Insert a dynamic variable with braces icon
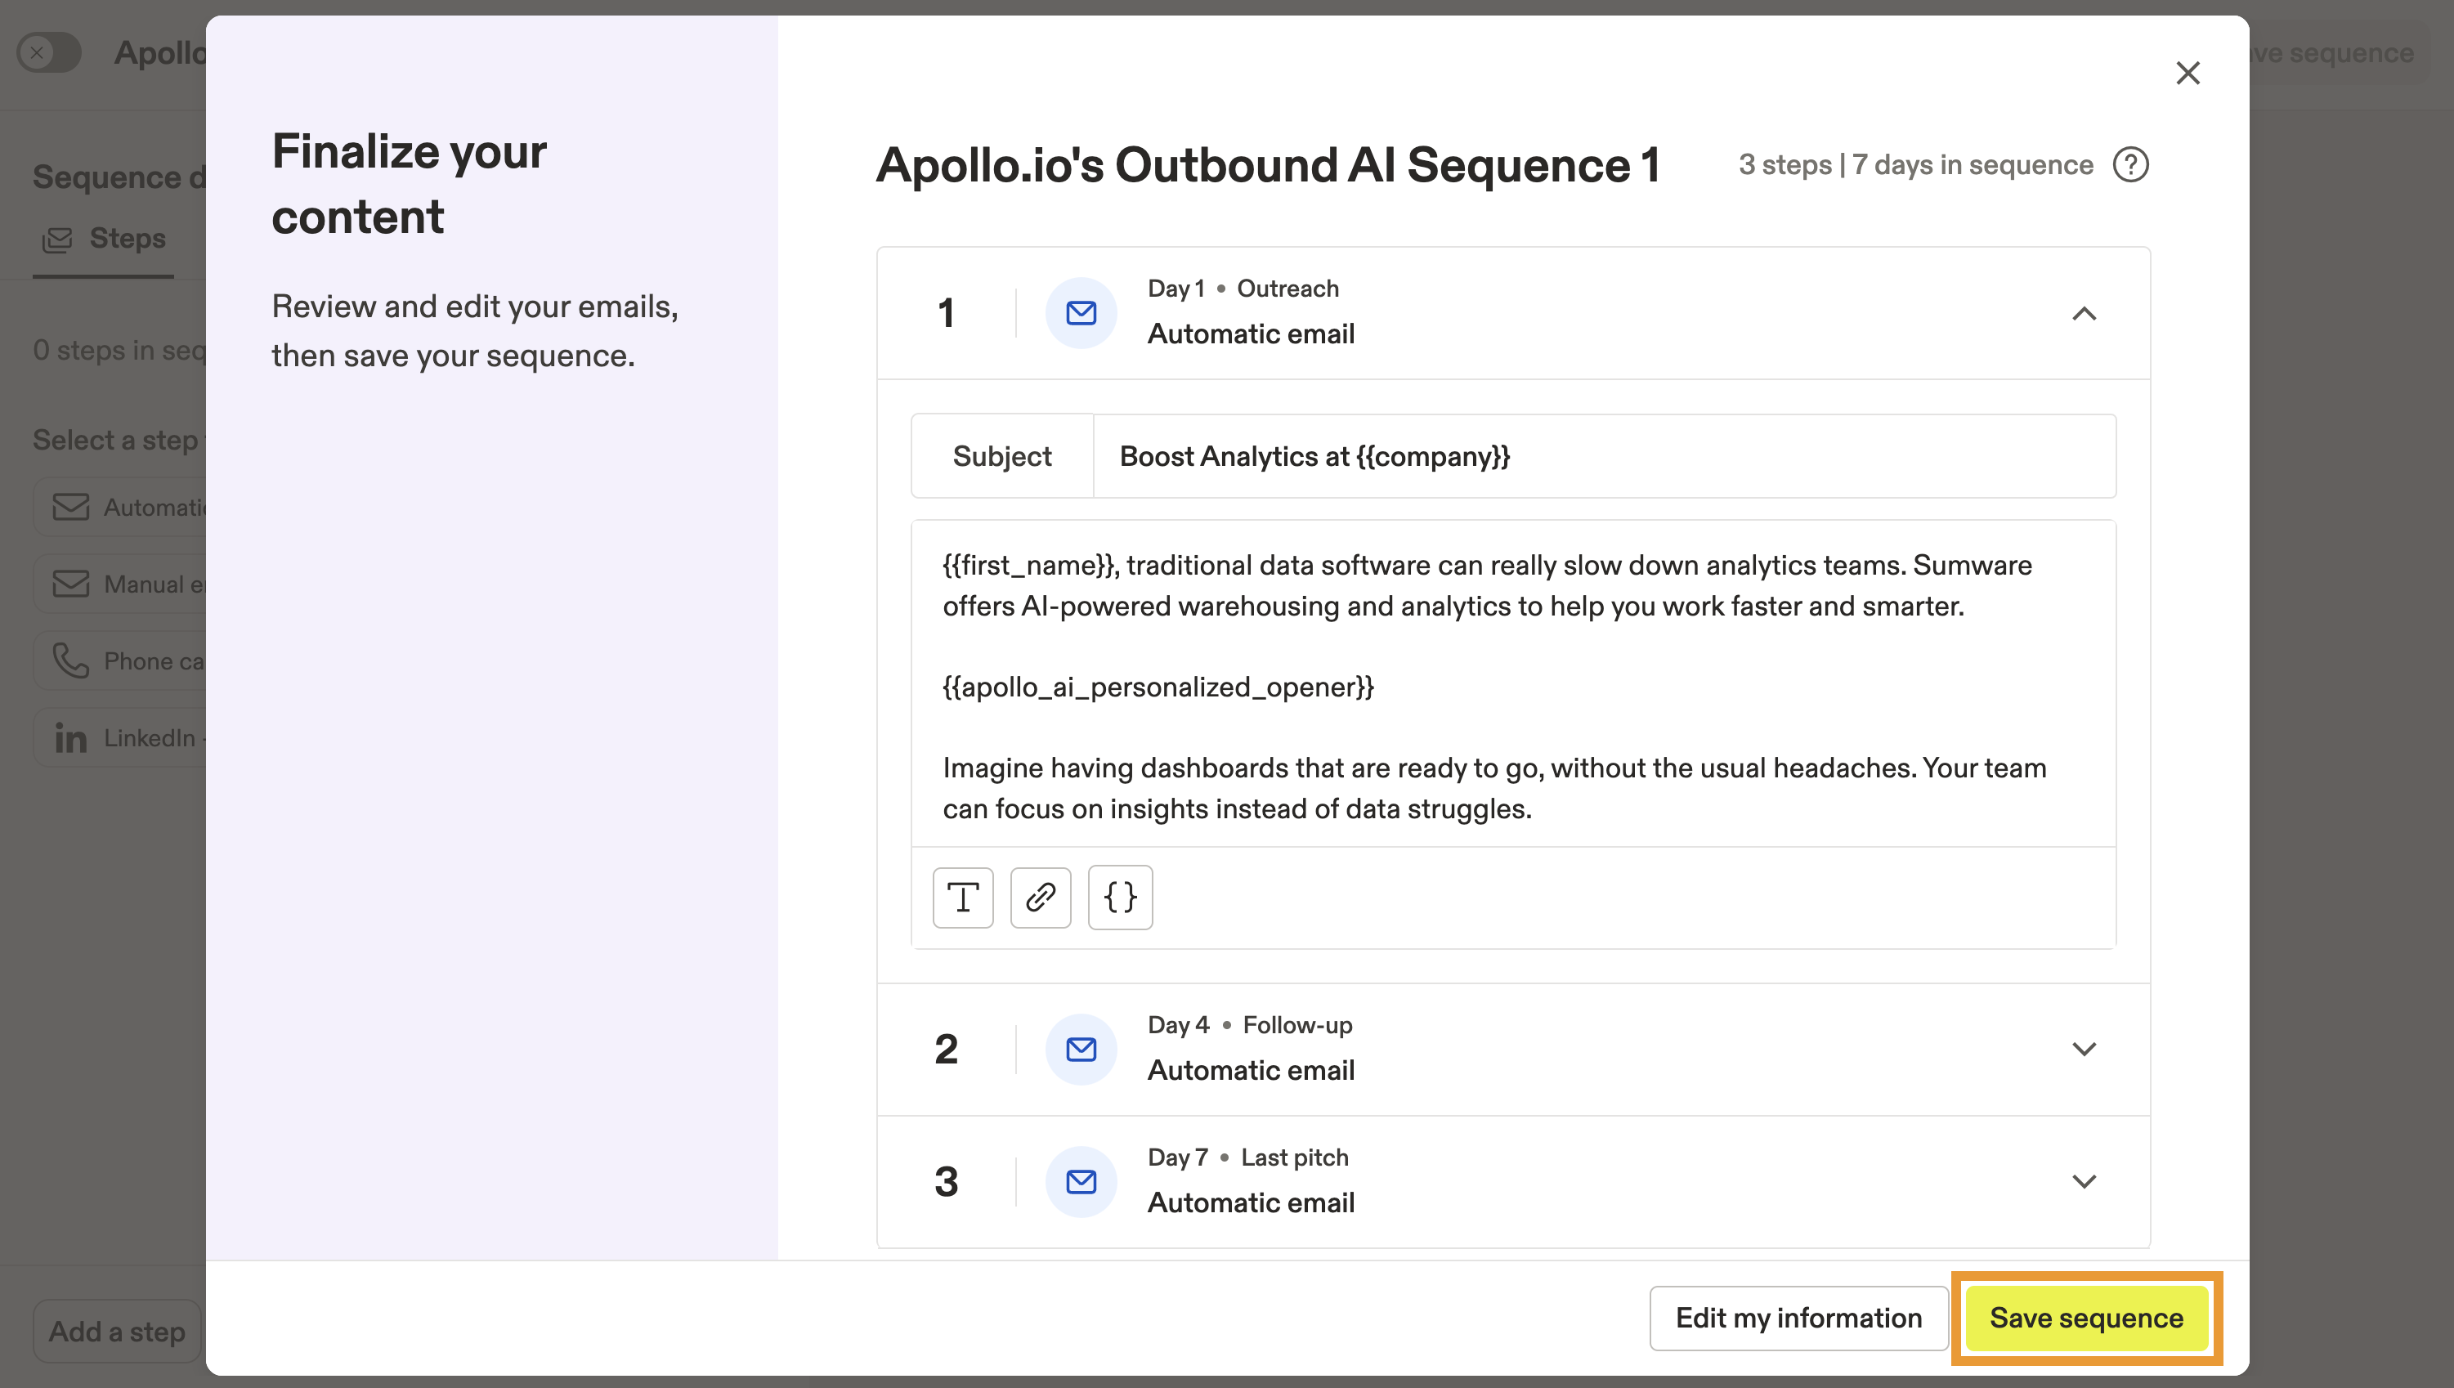This screenshot has height=1388, width=2454. point(1120,897)
